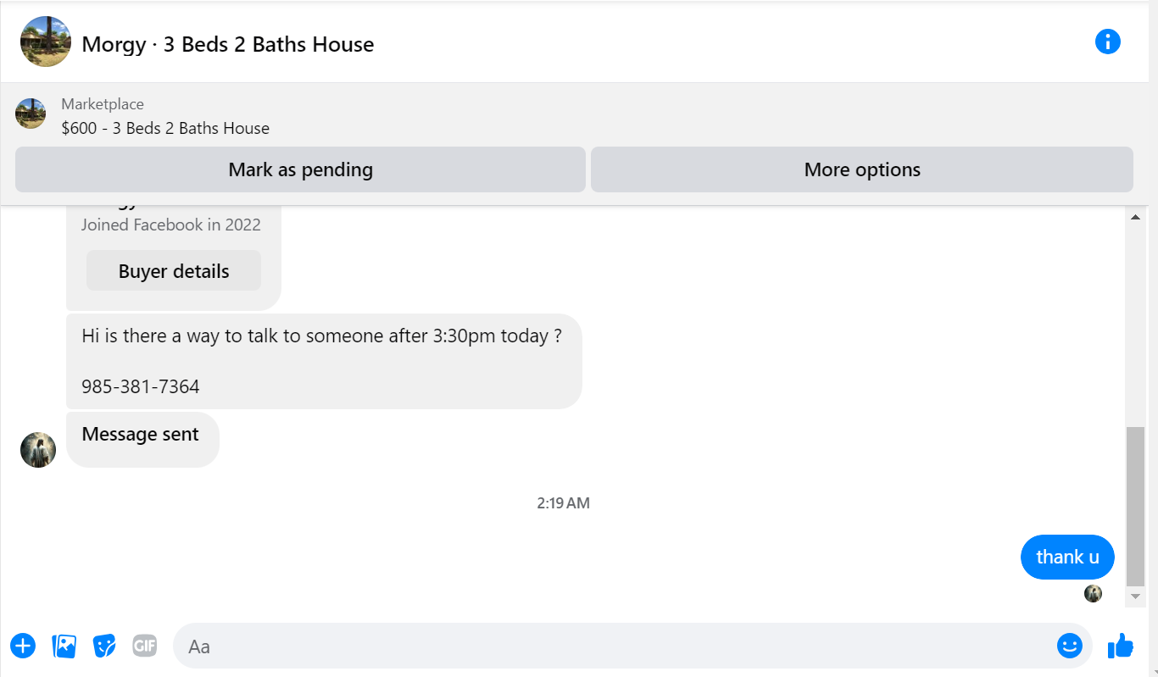This screenshot has height=677, width=1158.
Task: Attach a photo with image icon
Action: 64,646
